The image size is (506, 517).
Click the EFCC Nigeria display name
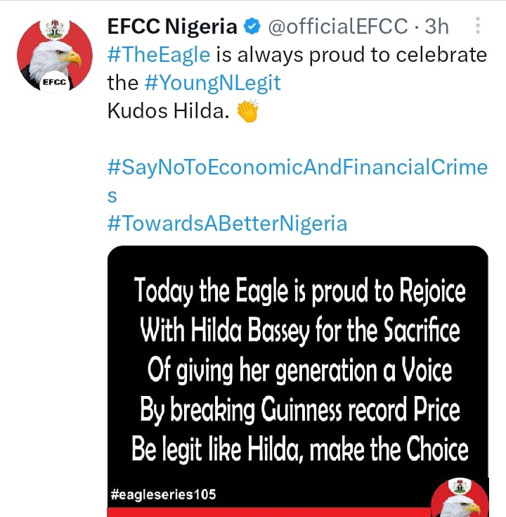[172, 27]
